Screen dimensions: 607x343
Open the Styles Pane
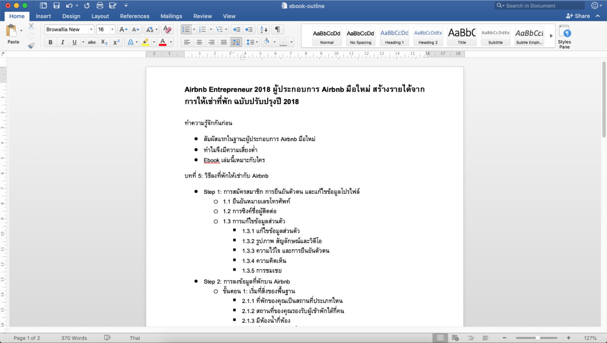pyautogui.click(x=565, y=37)
